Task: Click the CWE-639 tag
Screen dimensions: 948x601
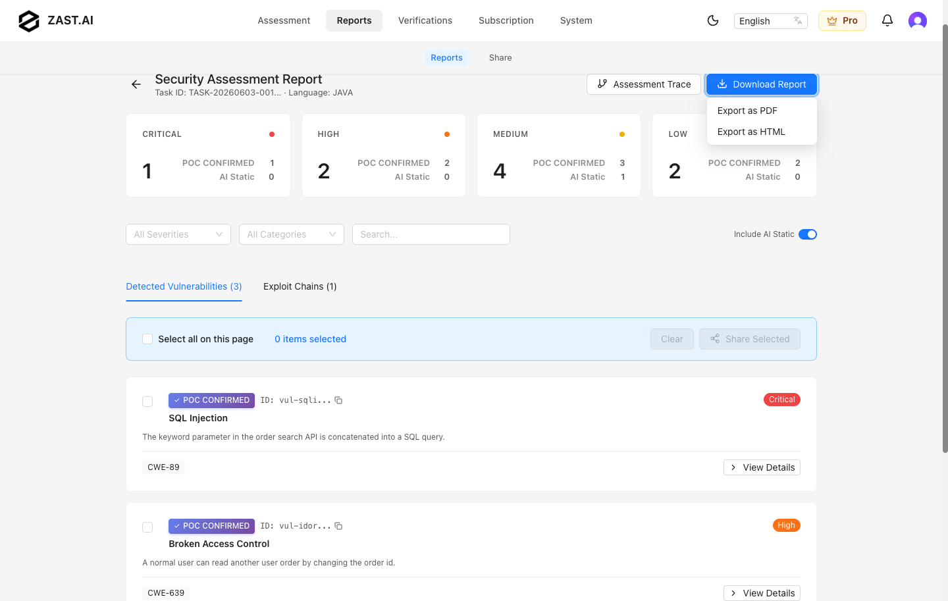Action: click(x=166, y=593)
